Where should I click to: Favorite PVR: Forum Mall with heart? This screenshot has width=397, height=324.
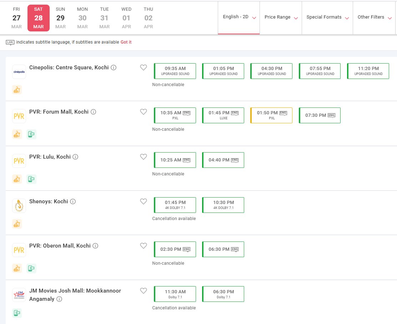coord(144,112)
